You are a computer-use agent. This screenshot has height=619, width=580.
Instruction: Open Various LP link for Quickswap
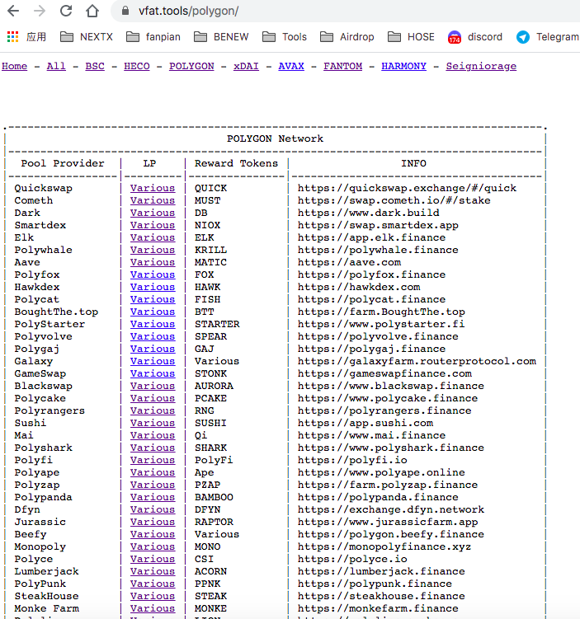click(x=153, y=188)
